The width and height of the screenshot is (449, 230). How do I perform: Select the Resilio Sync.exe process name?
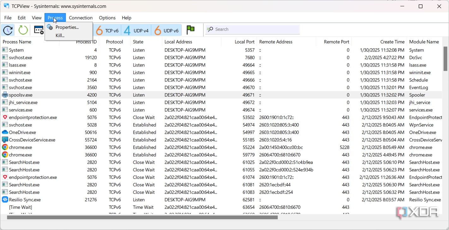pos(25,200)
